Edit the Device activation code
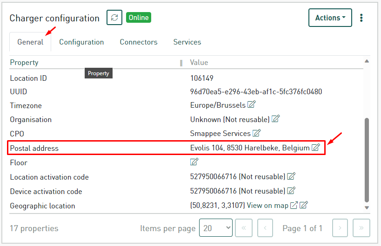 pyautogui.click(x=291, y=190)
